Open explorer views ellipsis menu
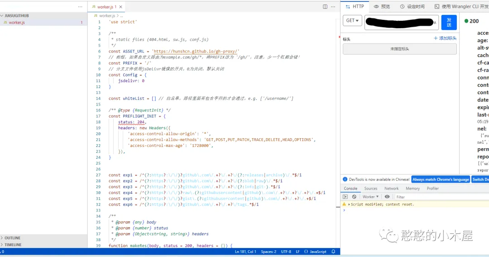The width and height of the screenshot is (489, 257). pyautogui.click(x=80, y=7)
